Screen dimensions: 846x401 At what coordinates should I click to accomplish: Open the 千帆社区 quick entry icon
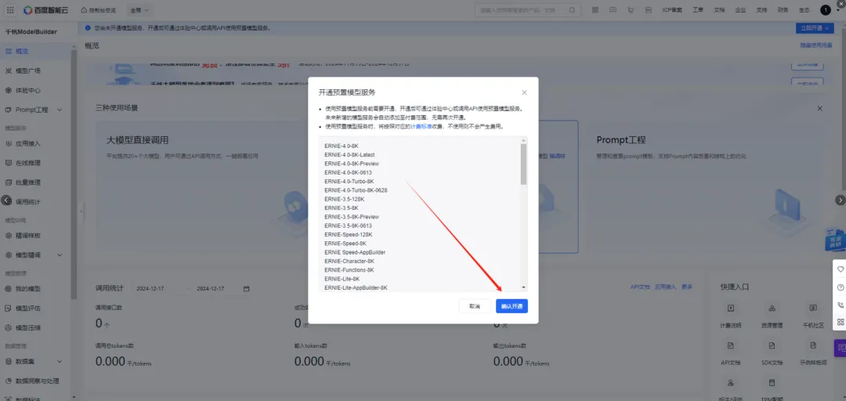click(813, 308)
